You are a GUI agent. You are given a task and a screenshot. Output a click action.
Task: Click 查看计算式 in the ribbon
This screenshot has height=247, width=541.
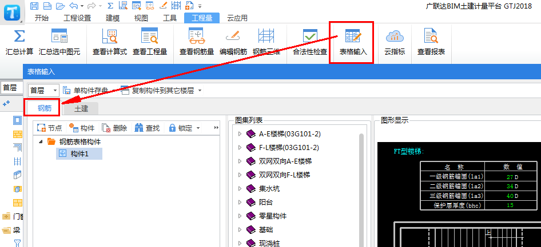coord(110,42)
